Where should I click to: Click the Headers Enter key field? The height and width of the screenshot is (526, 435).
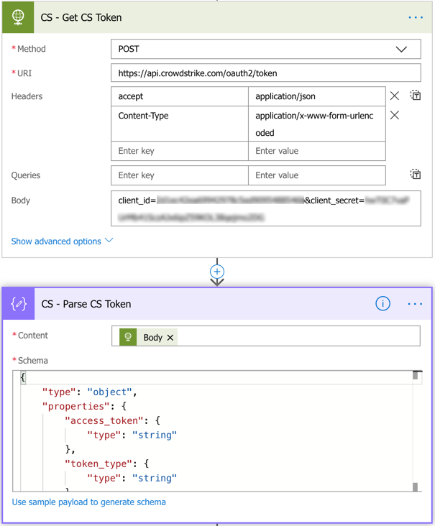pos(179,151)
